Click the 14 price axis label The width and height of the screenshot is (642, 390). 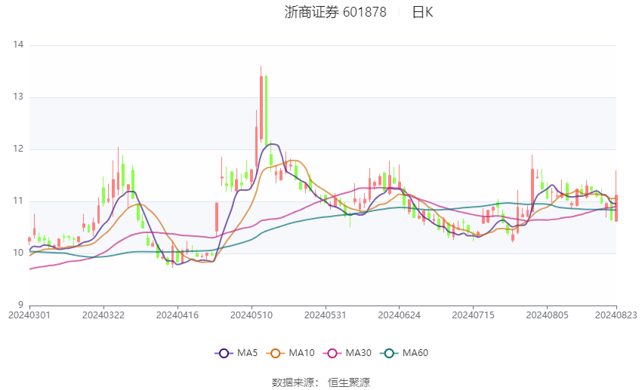pyautogui.click(x=18, y=45)
